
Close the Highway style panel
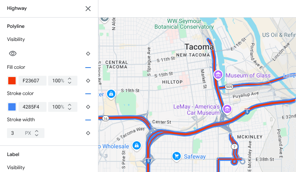pos(88,9)
